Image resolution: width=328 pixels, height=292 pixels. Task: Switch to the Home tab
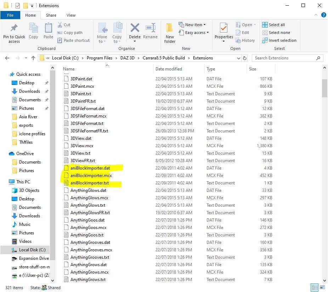click(x=30, y=15)
